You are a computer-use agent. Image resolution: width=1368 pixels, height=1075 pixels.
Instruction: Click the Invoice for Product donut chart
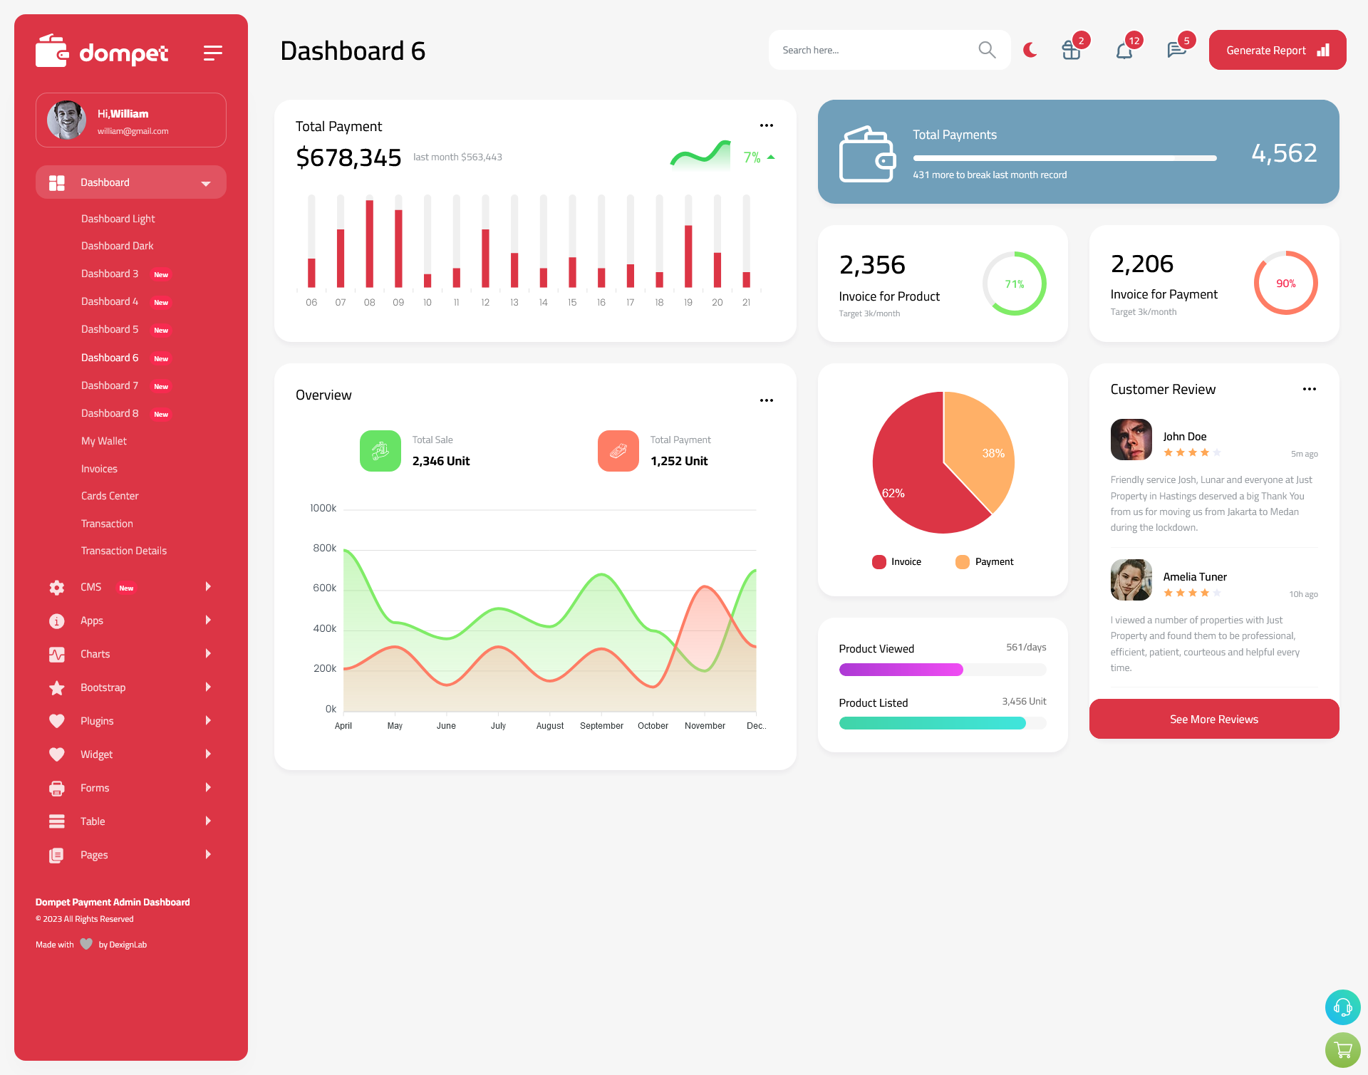1014,284
